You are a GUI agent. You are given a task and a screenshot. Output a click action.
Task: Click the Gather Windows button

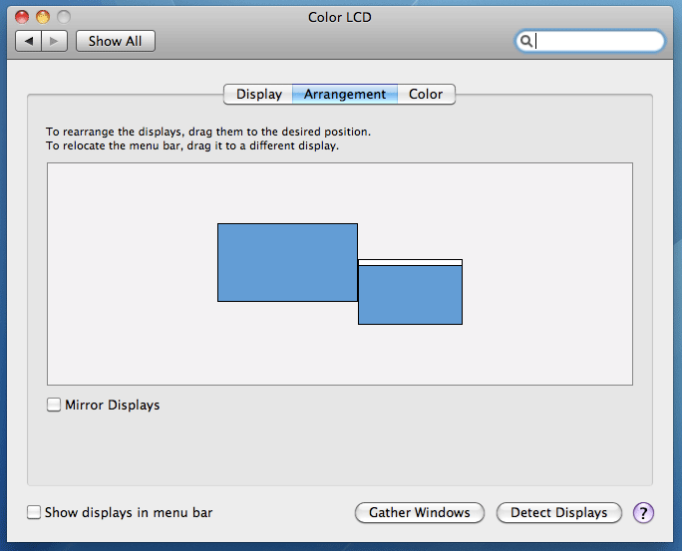(419, 513)
